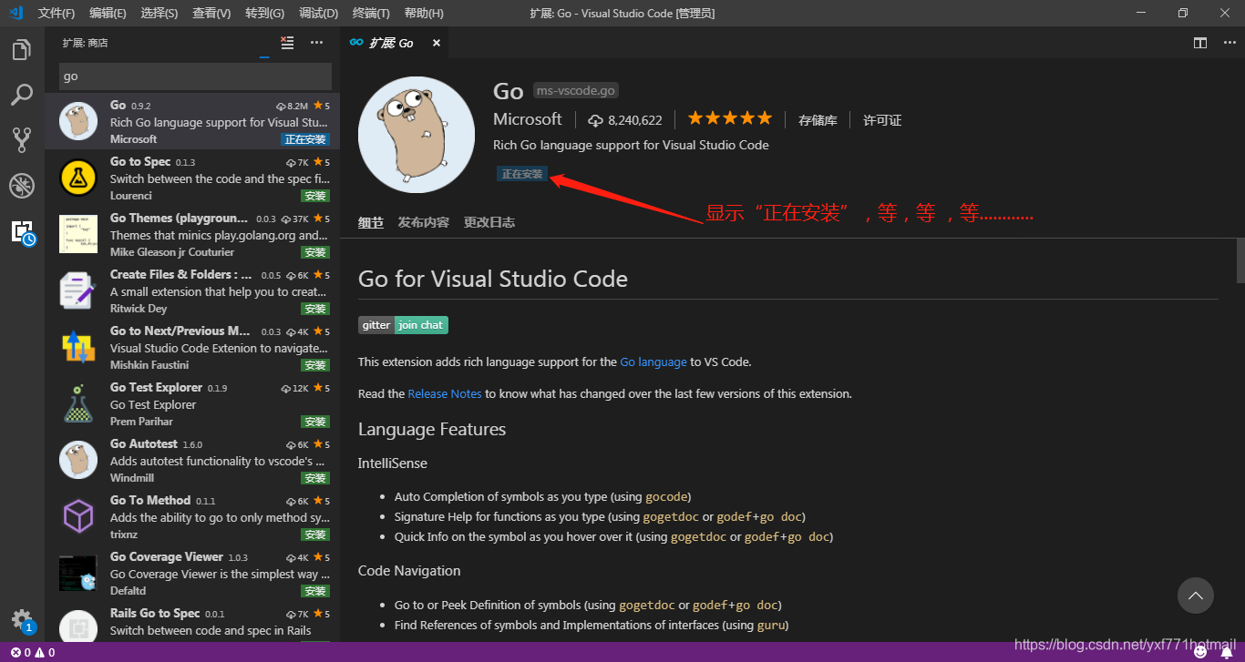
Task: Click the scroll-to-top arrow button
Action: tap(1196, 596)
